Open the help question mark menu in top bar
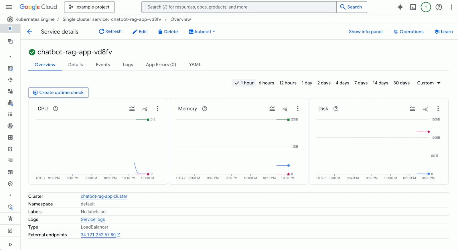 coord(439,7)
